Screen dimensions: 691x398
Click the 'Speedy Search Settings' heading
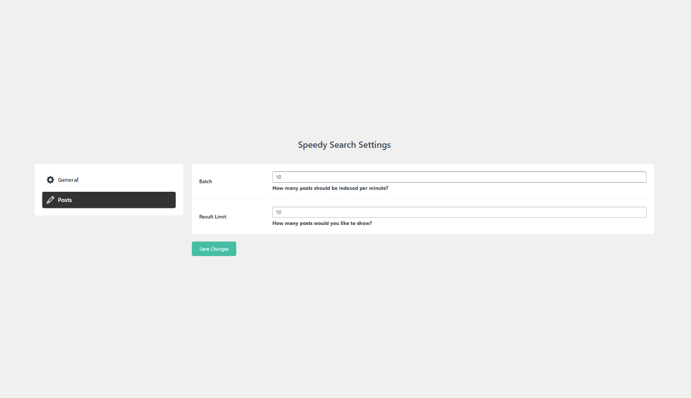(344, 145)
